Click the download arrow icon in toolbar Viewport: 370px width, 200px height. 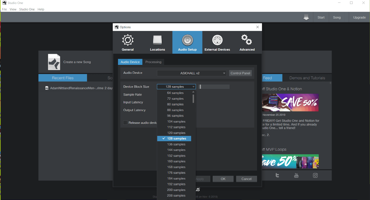click(x=306, y=18)
